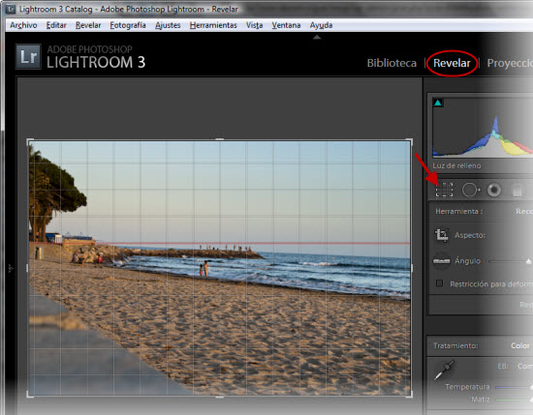Open the Ventana menu
Viewport: 533px width, 415px height.
[286, 25]
